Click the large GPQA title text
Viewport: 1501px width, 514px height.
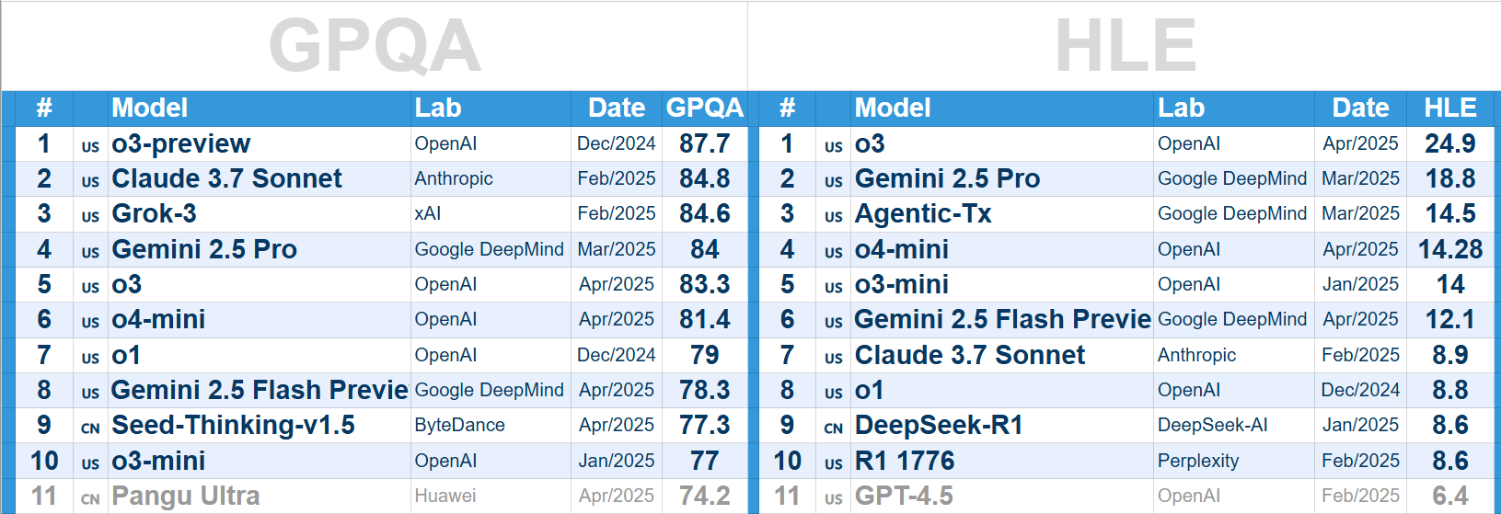(375, 46)
